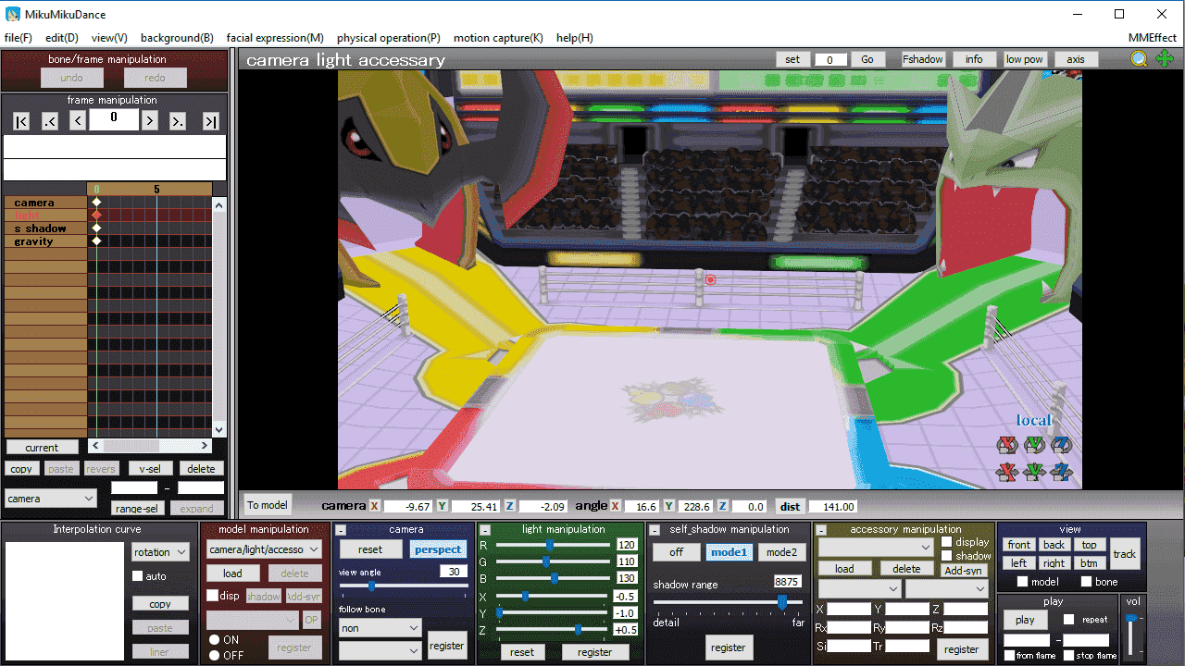This screenshot has height=666, width=1185.
Task: Enable the repeat checkbox in play panel
Action: pyautogui.click(x=1069, y=620)
